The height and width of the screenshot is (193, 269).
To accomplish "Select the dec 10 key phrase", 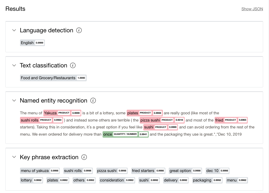I will (x=217, y=171).
